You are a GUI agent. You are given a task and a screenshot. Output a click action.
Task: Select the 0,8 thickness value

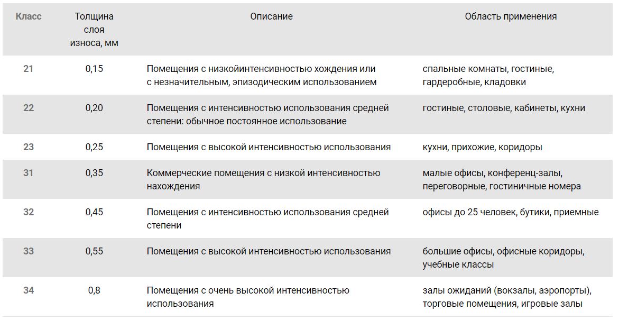(x=94, y=290)
